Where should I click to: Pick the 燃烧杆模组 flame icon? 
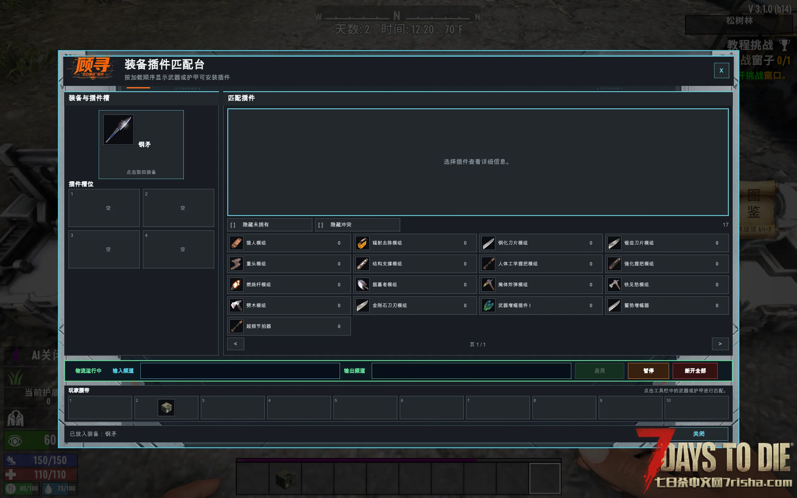(236, 284)
